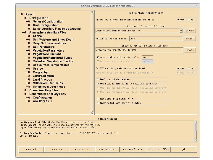
Task: Browse for output SST ancillary file
Action: [190, 50]
